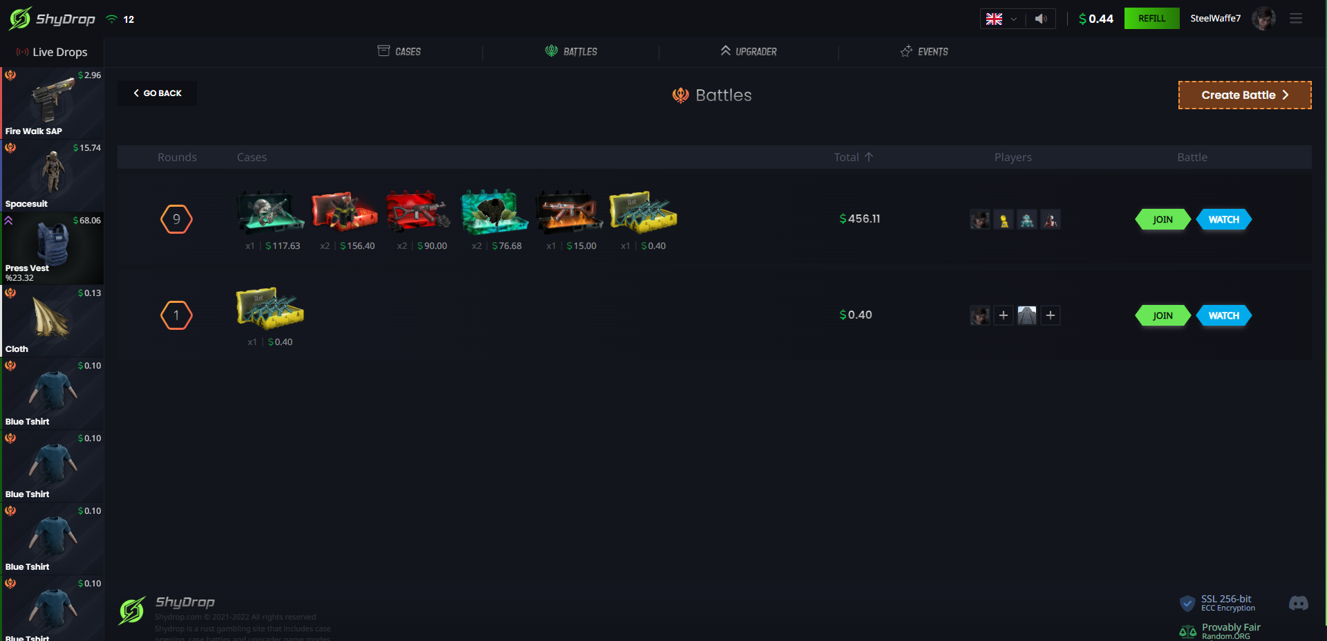
Task: Click the empty player slot in the 1-round battle
Action: 1004,315
